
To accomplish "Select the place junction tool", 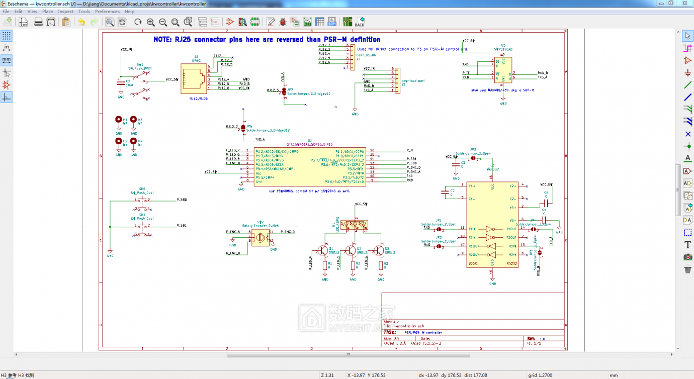I will point(687,147).
